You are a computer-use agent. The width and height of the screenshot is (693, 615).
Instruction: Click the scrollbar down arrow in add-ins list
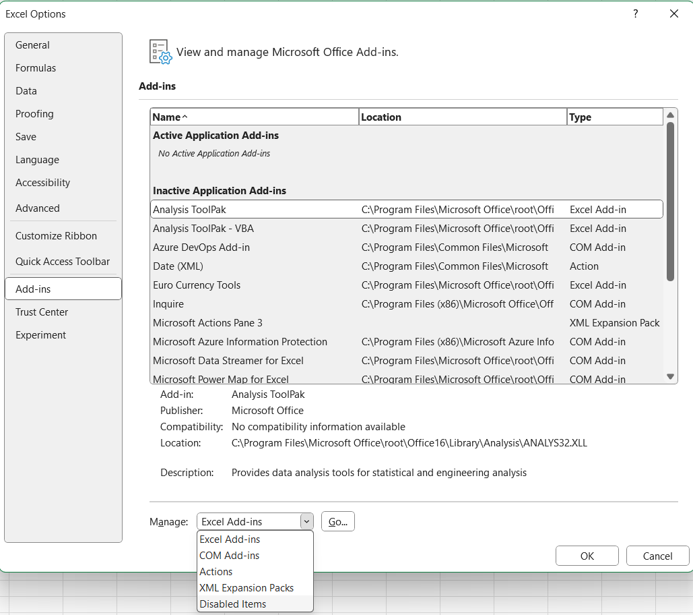point(671,377)
